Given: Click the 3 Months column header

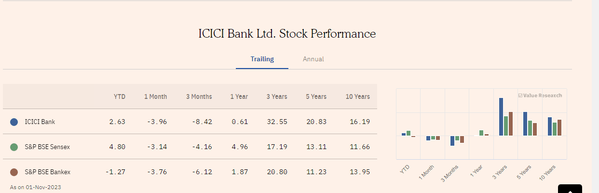Looking at the screenshot, I should (199, 96).
